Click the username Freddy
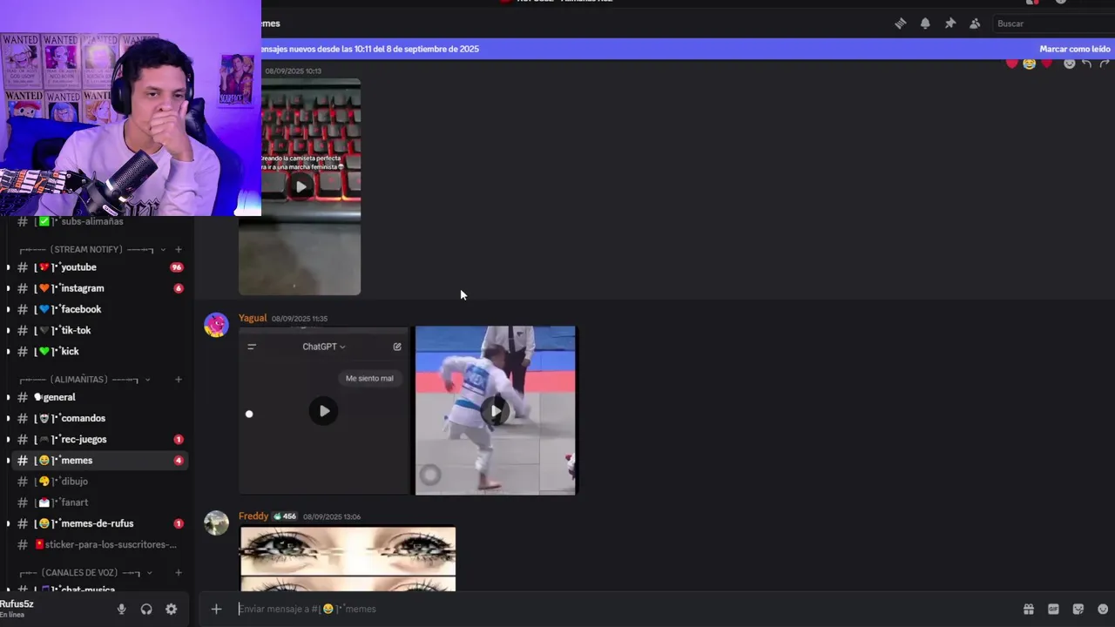Screen dimensions: 1115x627 click(253, 516)
